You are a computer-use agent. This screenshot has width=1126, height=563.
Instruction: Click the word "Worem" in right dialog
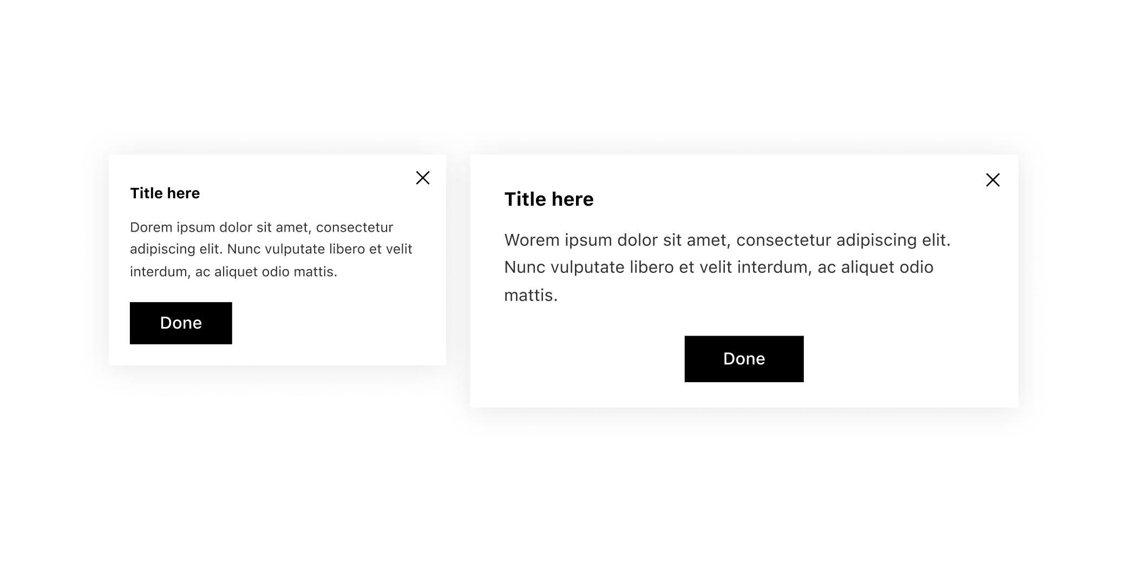tap(532, 240)
